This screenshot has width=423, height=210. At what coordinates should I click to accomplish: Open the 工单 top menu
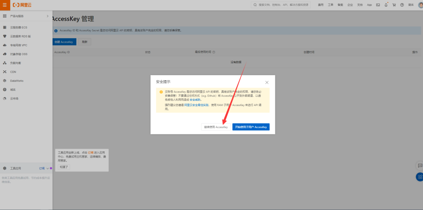coord(331,5)
